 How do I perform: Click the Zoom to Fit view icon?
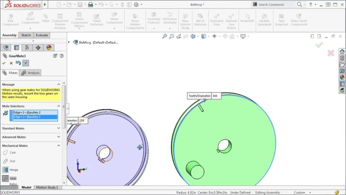[x=165, y=36]
